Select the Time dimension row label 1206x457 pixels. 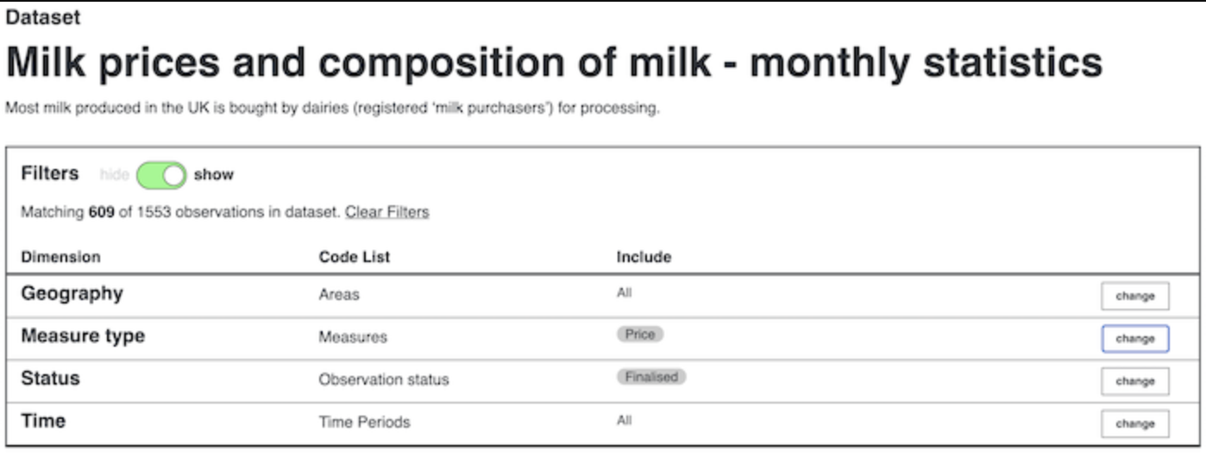43,421
